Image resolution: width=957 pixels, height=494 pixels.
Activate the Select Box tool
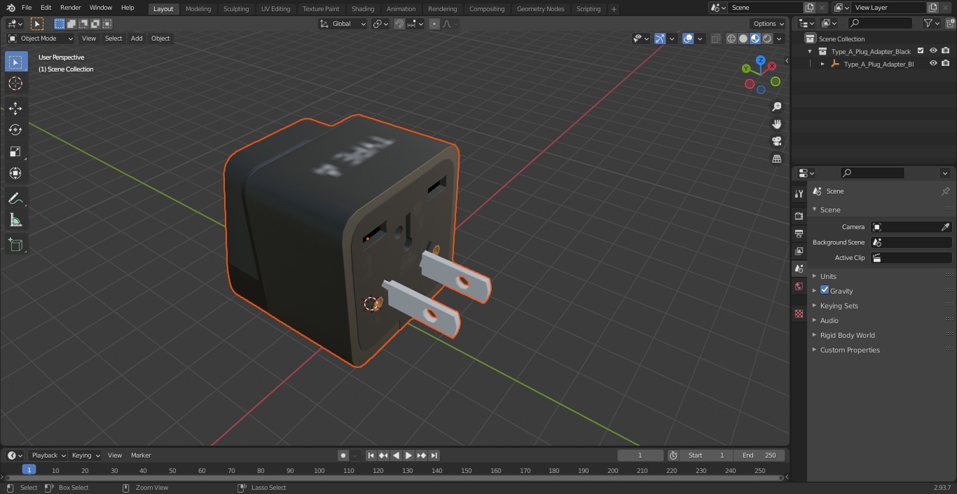[15, 62]
